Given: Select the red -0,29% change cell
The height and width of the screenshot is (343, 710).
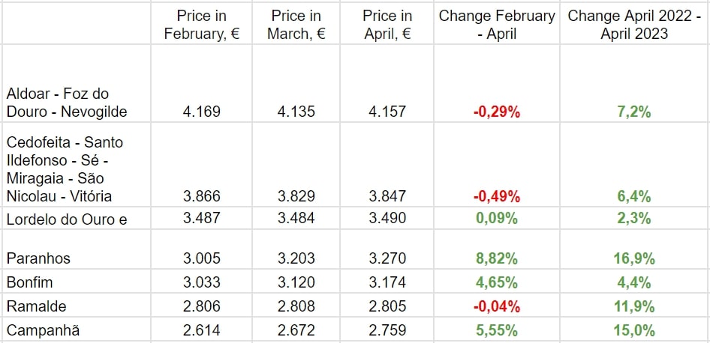Looking at the screenshot, I should [497, 112].
